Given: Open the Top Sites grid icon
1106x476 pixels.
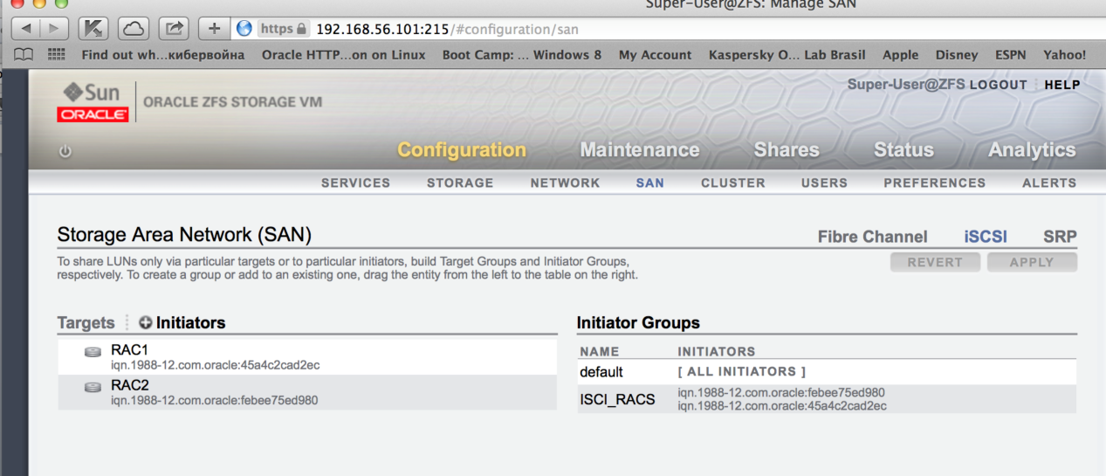Looking at the screenshot, I should [56, 54].
